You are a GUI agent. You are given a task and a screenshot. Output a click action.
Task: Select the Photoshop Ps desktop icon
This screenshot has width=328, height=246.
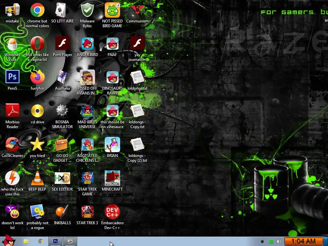click(x=12, y=77)
